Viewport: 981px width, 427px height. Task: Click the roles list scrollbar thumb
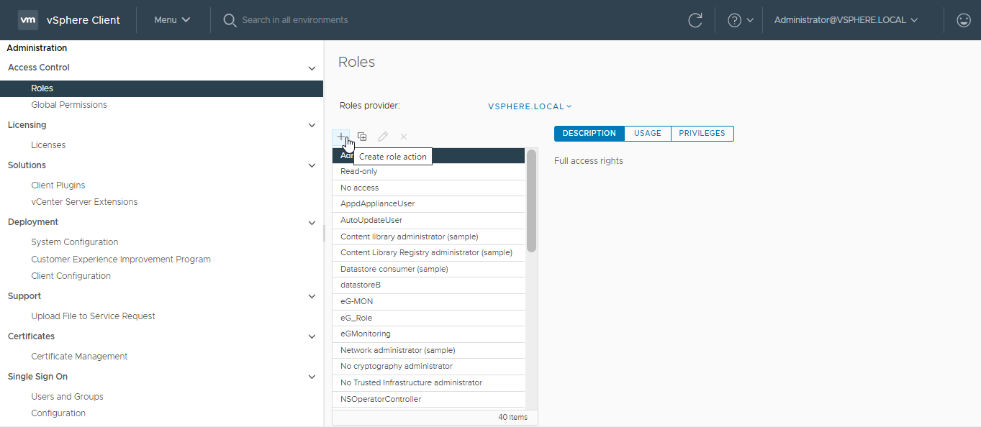click(x=531, y=200)
